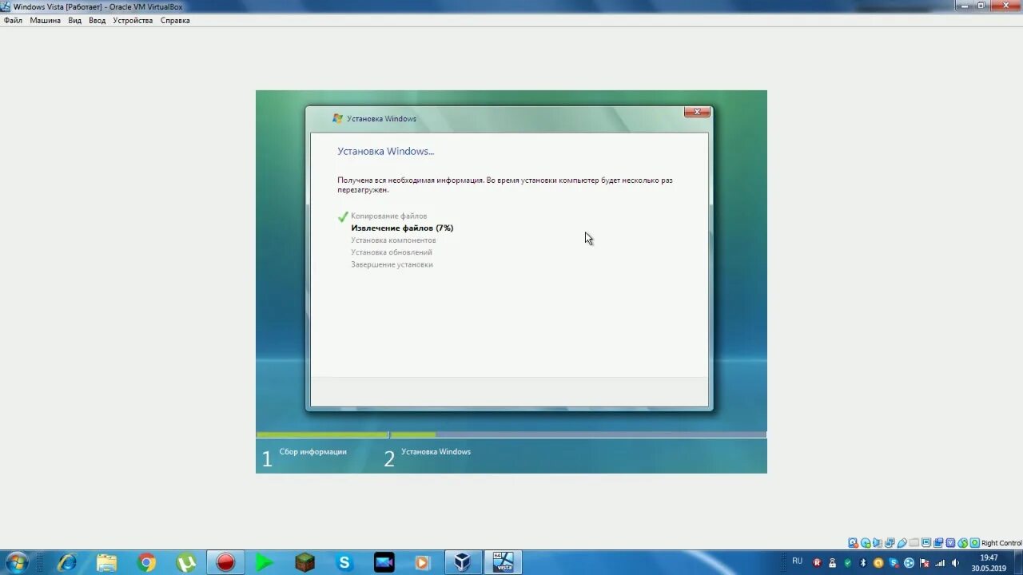Open the shared folders icon in VirtualBox status bar

(x=913, y=542)
